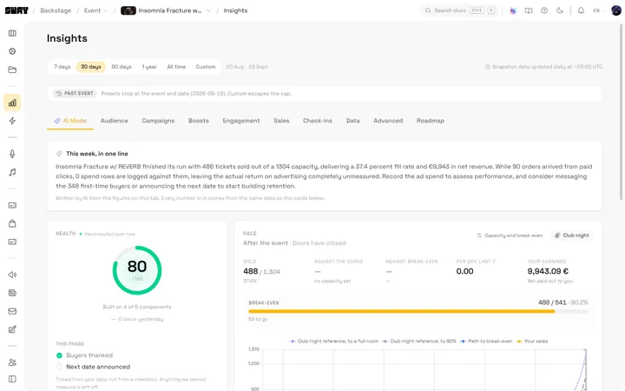Image resolution: width=625 pixels, height=391 pixels.
Task: Open the microphone sidebar icon
Action: [12, 154]
